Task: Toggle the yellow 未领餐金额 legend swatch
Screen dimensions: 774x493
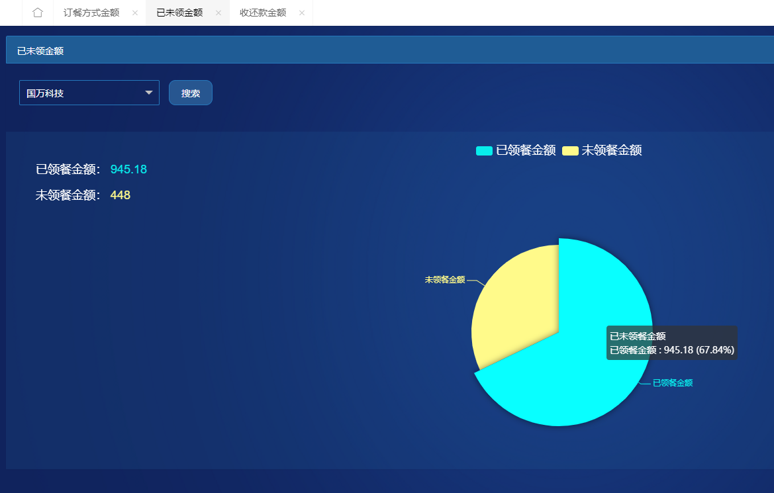Action: [x=570, y=151]
